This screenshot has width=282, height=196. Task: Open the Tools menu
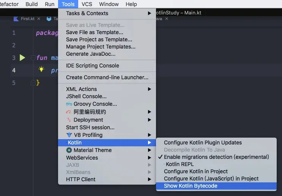point(68,4)
